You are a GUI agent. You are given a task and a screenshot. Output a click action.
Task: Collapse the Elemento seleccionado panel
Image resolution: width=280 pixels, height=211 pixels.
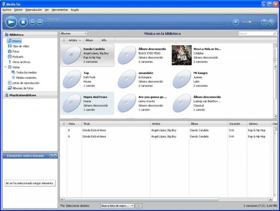pyautogui.click(x=55, y=156)
